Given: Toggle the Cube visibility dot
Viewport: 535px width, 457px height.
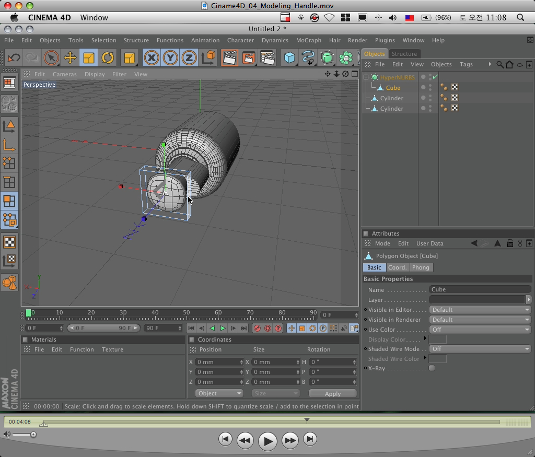Looking at the screenshot, I should pos(423,87).
